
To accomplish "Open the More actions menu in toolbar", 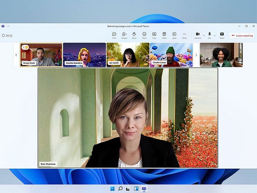I will 184,35.
